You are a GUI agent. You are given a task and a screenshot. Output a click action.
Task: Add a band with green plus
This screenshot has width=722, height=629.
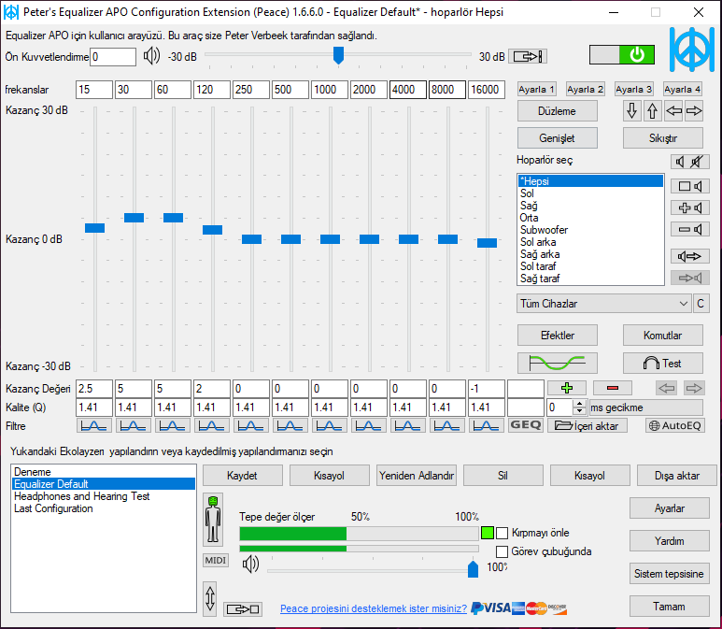click(x=567, y=388)
